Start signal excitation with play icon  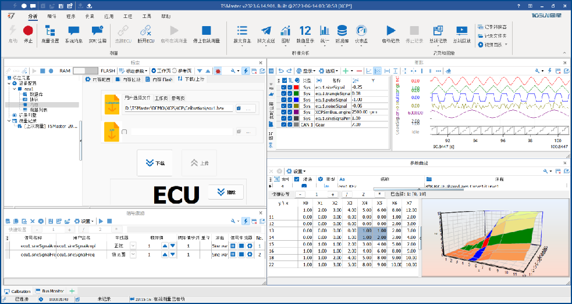pyautogui.click(x=101, y=220)
